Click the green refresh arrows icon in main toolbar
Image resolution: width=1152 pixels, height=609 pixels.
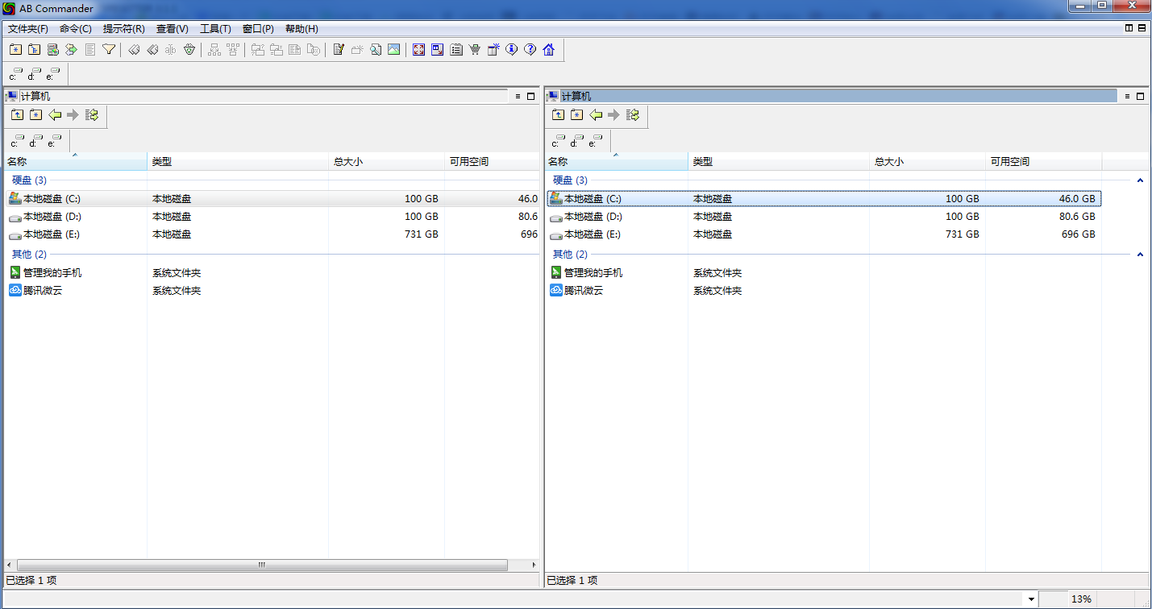click(71, 49)
